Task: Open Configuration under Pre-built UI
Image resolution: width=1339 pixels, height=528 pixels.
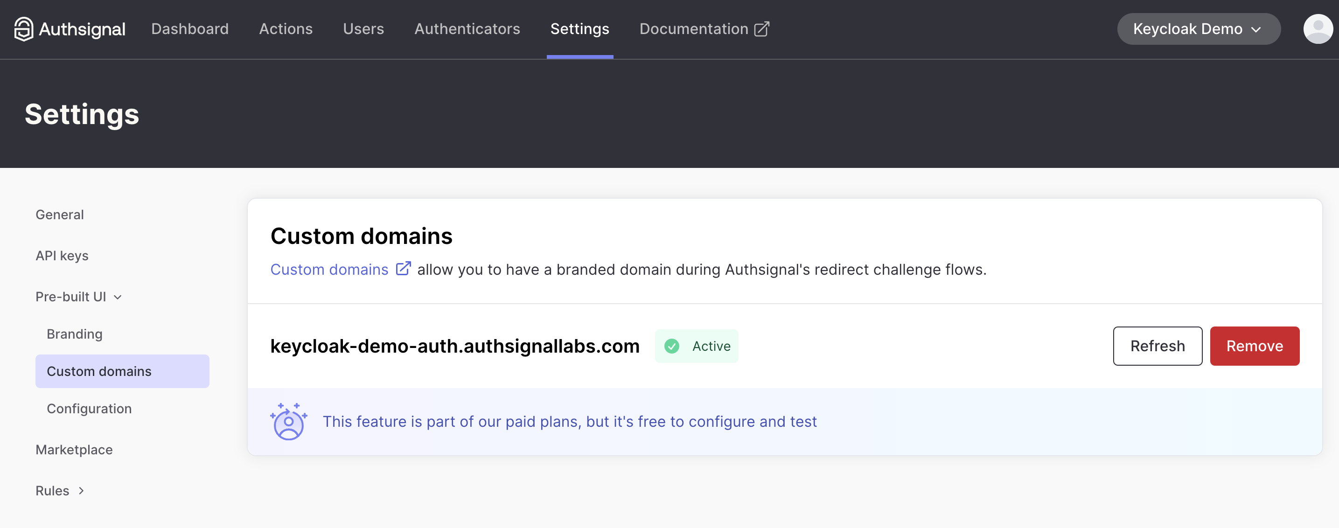Action: pyautogui.click(x=89, y=409)
